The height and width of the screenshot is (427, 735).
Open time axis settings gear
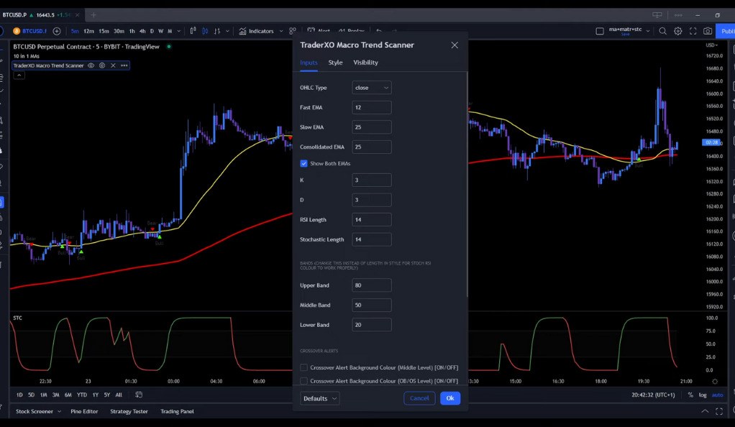click(x=715, y=382)
